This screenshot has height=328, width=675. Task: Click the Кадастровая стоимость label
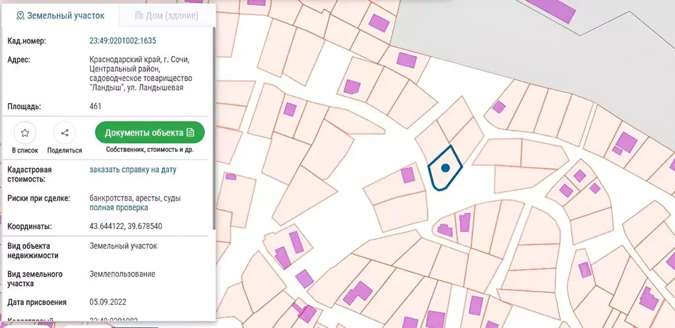point(30,174)
